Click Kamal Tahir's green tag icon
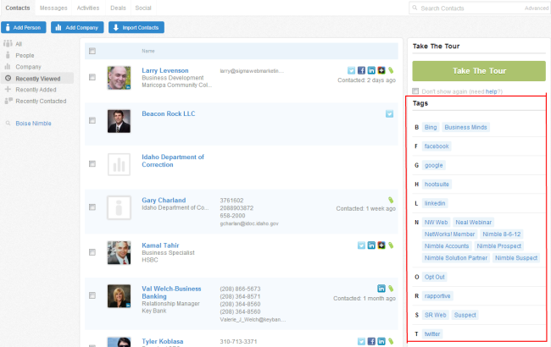551x347 pixels. pos(391,245)
